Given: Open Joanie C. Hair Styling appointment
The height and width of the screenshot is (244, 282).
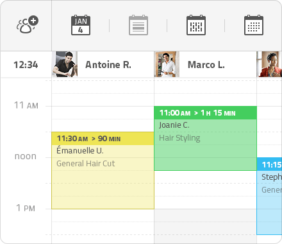Looking at the screenshot, I should coord(205,139).
